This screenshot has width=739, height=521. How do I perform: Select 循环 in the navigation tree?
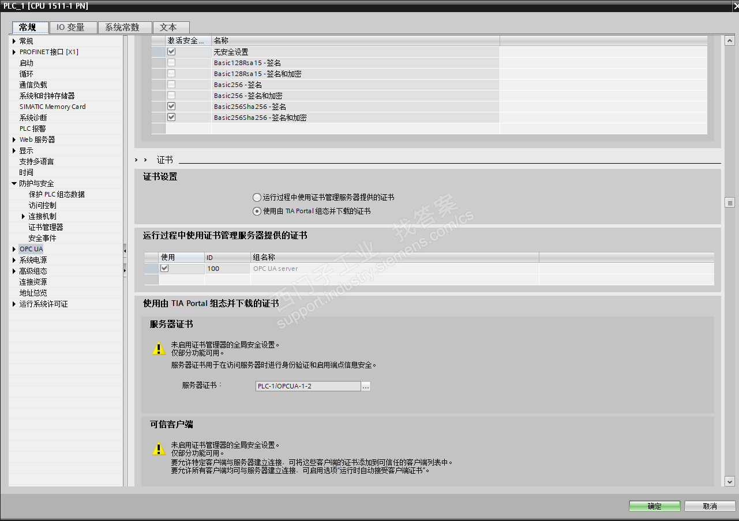27,74
